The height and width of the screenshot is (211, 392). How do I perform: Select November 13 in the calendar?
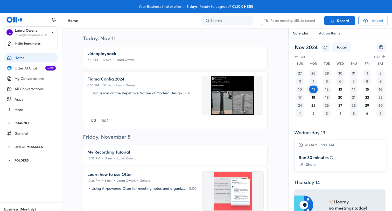(x=340, y=89)
